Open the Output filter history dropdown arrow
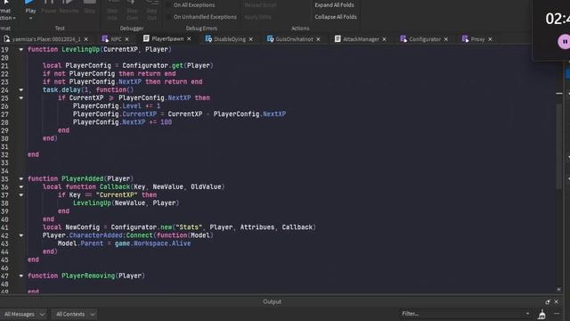Viewport: 570px width, 321px height. (x=527, y=314)
